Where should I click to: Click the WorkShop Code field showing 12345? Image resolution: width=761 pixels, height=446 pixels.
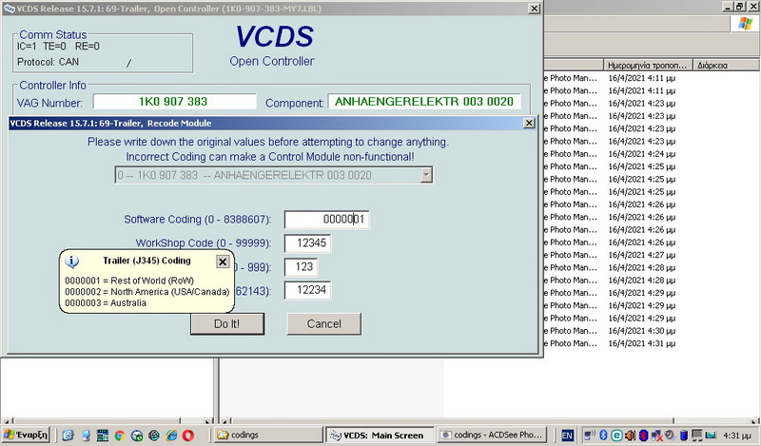tap(307, 243)
